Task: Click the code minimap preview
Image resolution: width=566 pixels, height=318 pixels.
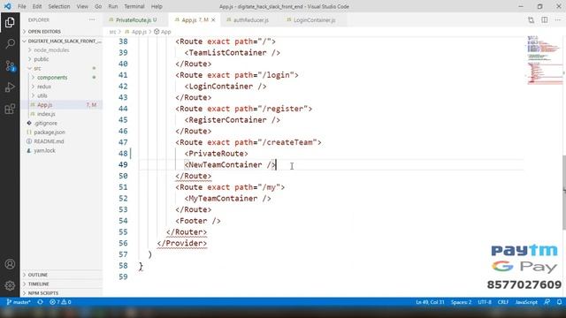Action: point(544,59)
